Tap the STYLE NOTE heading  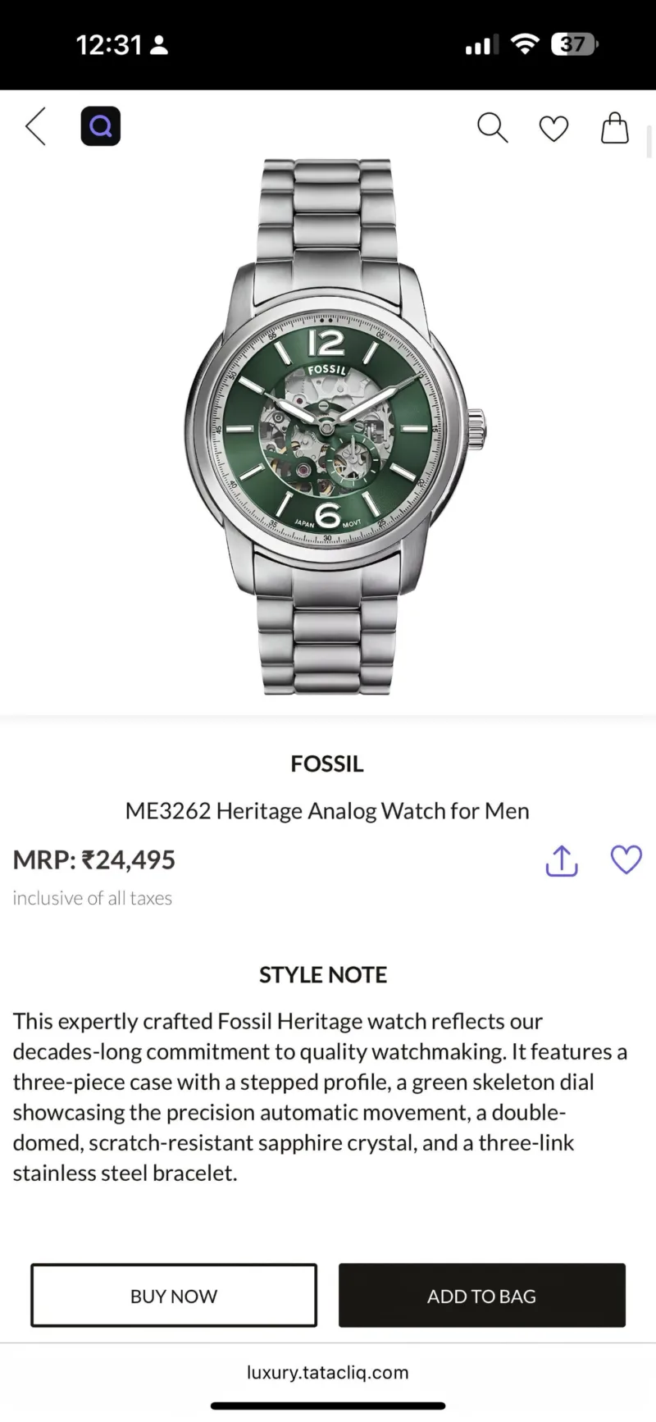click(323, 974)
